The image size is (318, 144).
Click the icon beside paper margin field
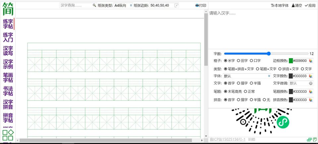coord(176,5)
